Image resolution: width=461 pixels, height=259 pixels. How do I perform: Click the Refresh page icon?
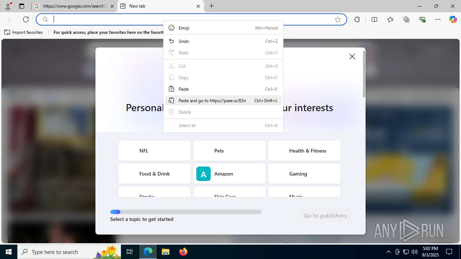[x=26, y=19]
